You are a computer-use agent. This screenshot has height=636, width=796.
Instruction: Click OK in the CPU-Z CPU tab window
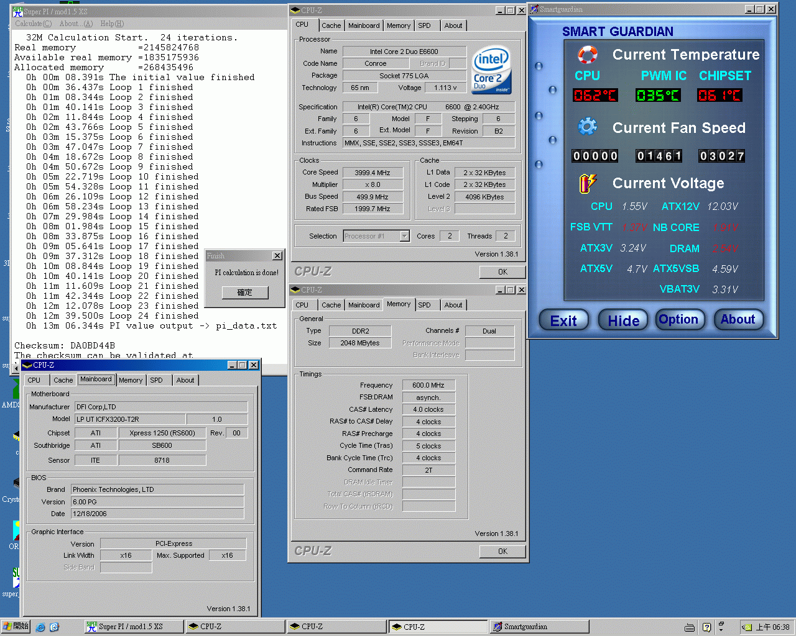click(502, 272)
